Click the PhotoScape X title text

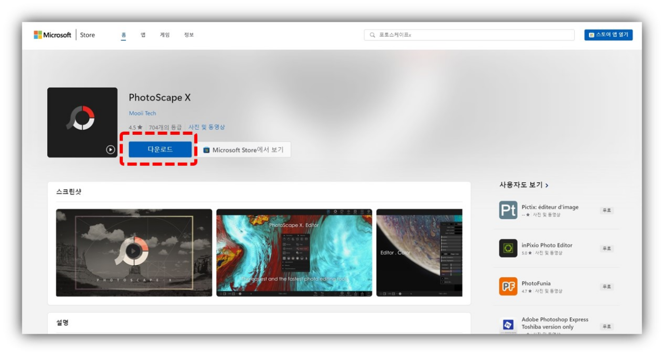click(x=160, y=97)
